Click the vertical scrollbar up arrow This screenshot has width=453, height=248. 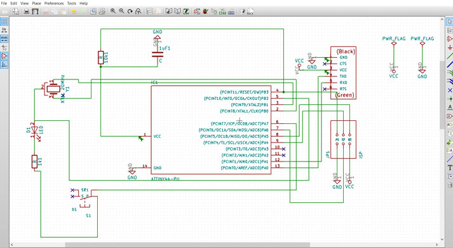442,19
